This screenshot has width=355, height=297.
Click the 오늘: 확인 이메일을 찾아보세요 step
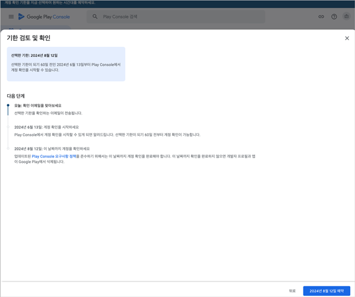click(x=38, y=106)
